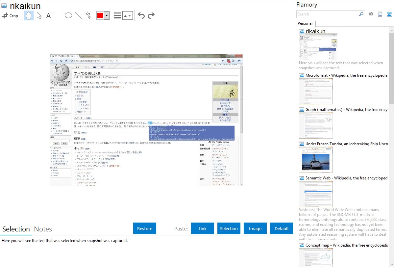
Task: Click the selection placeholder text in bottom panel
Action: click(x=64, y=241)
